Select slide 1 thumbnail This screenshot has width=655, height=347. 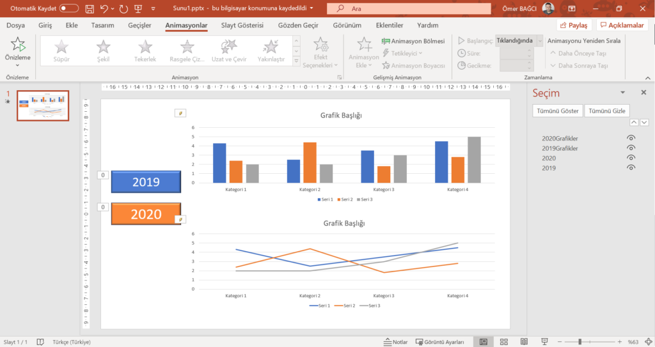click(x=43, y=106)
